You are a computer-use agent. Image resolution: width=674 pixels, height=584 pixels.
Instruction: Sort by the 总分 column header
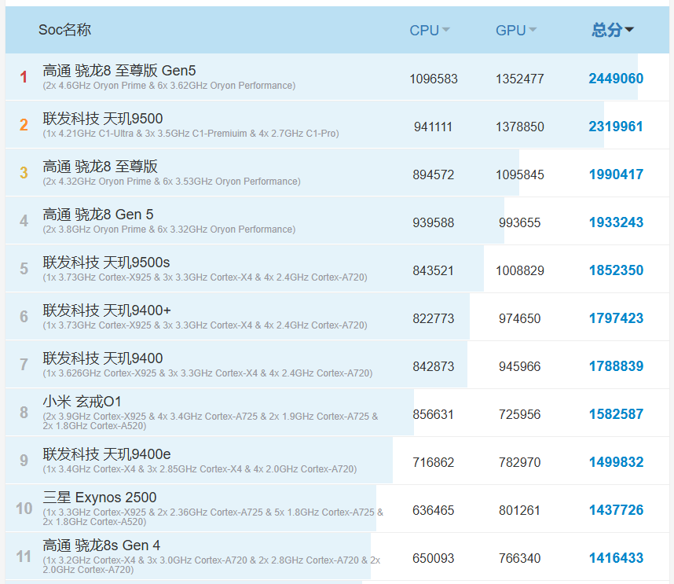tap(612, 30)
